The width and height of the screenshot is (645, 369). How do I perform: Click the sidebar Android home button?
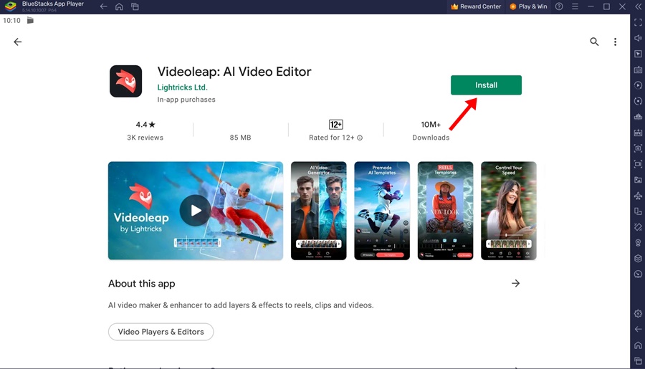(x=638, y=345)
